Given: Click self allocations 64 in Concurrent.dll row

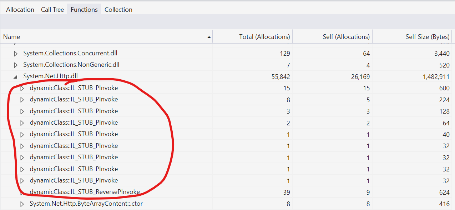Looking at the screenshot, I should point(366,54).
